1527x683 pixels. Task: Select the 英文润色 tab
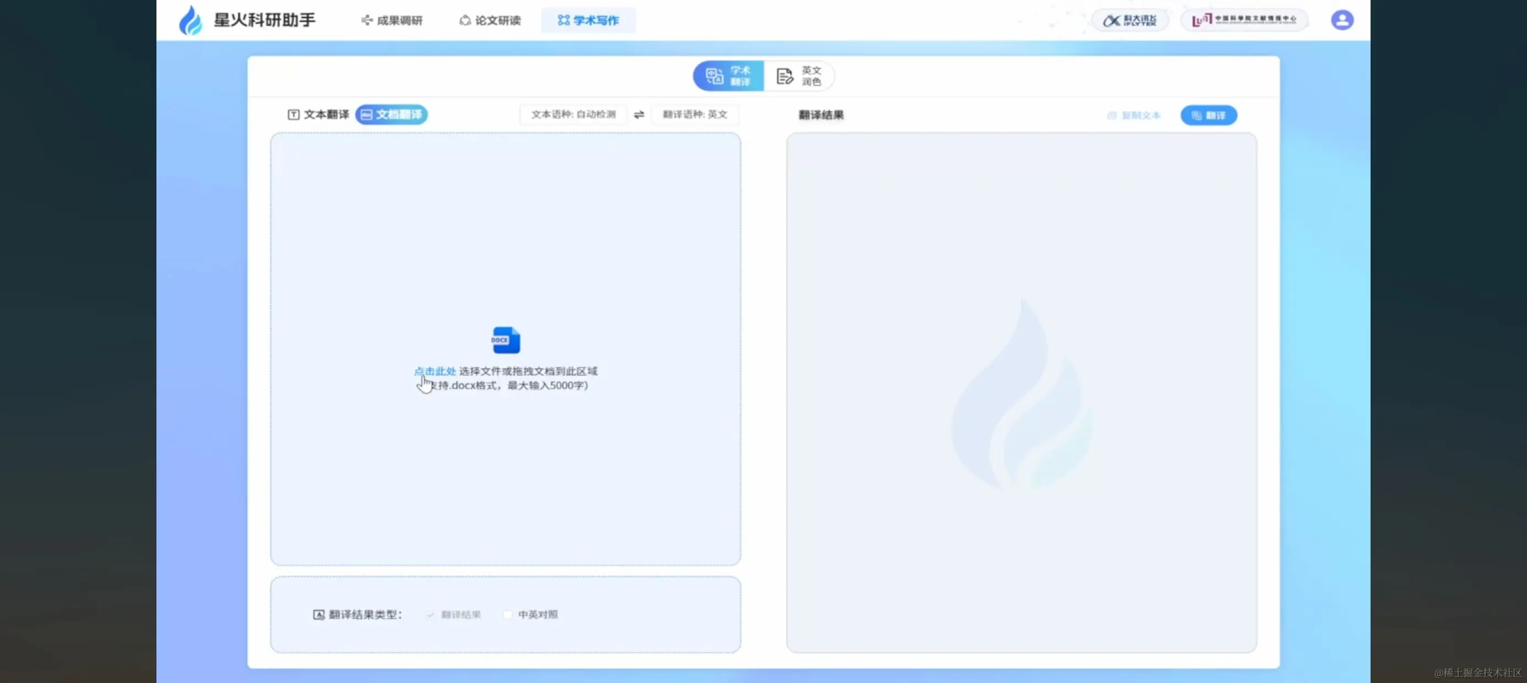tap(798, 76)
